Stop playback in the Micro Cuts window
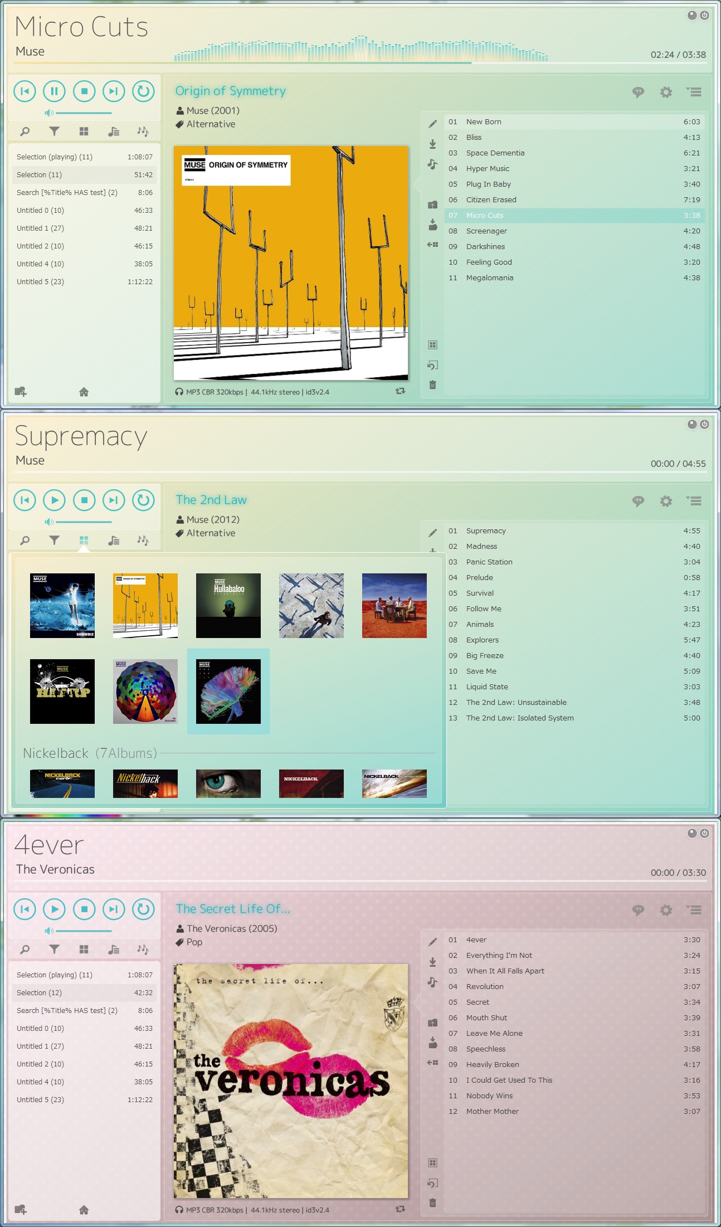Screen dimensions: 721x1227 point(84,91)
